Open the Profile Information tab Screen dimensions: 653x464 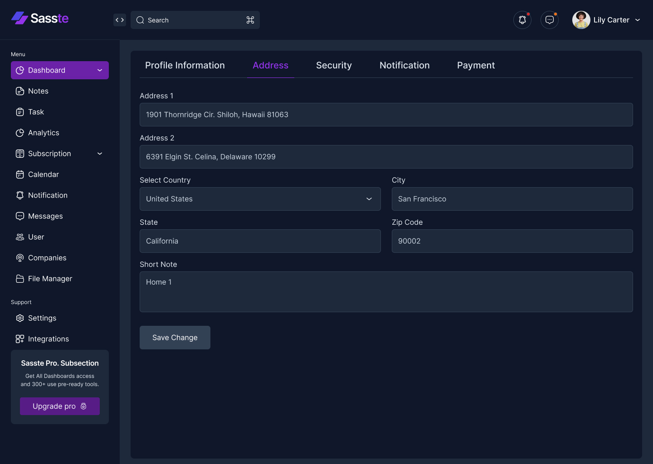(x=185, y=65)
